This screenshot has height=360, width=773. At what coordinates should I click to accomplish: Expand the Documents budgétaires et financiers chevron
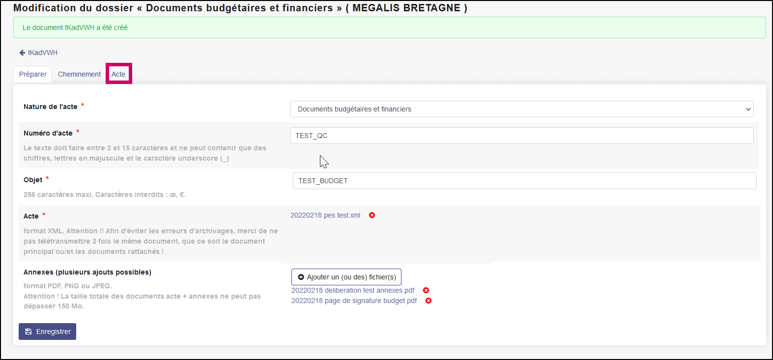pos(748,109)
